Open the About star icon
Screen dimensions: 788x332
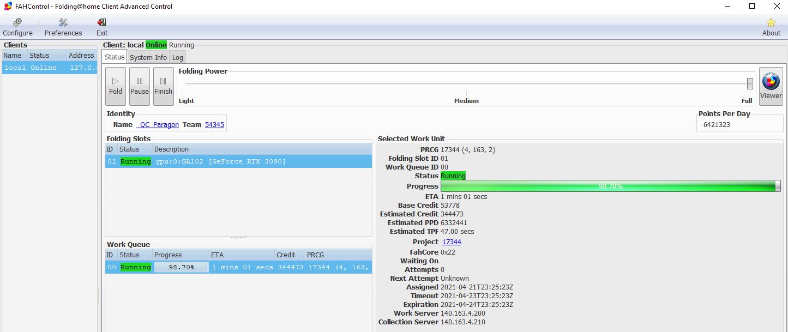tap(771, 27)
